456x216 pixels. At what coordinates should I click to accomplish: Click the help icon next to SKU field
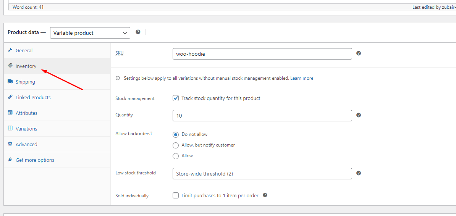tap(359, 53)
